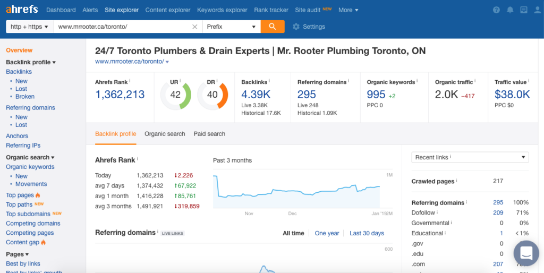This screenshot has height=273, width=544.
Task: Clear the URL field with the X icon
Action: coord(195,27)
